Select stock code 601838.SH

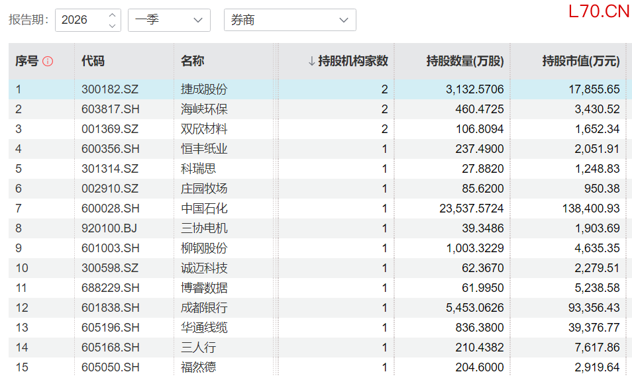click(x=111, y=308)
